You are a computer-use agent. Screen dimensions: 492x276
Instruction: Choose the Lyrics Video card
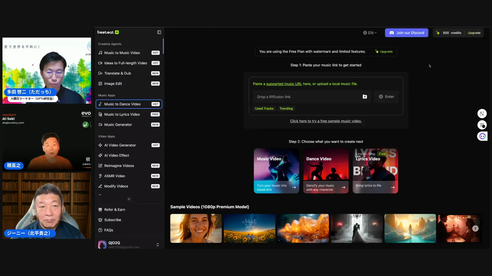(375, 171)
